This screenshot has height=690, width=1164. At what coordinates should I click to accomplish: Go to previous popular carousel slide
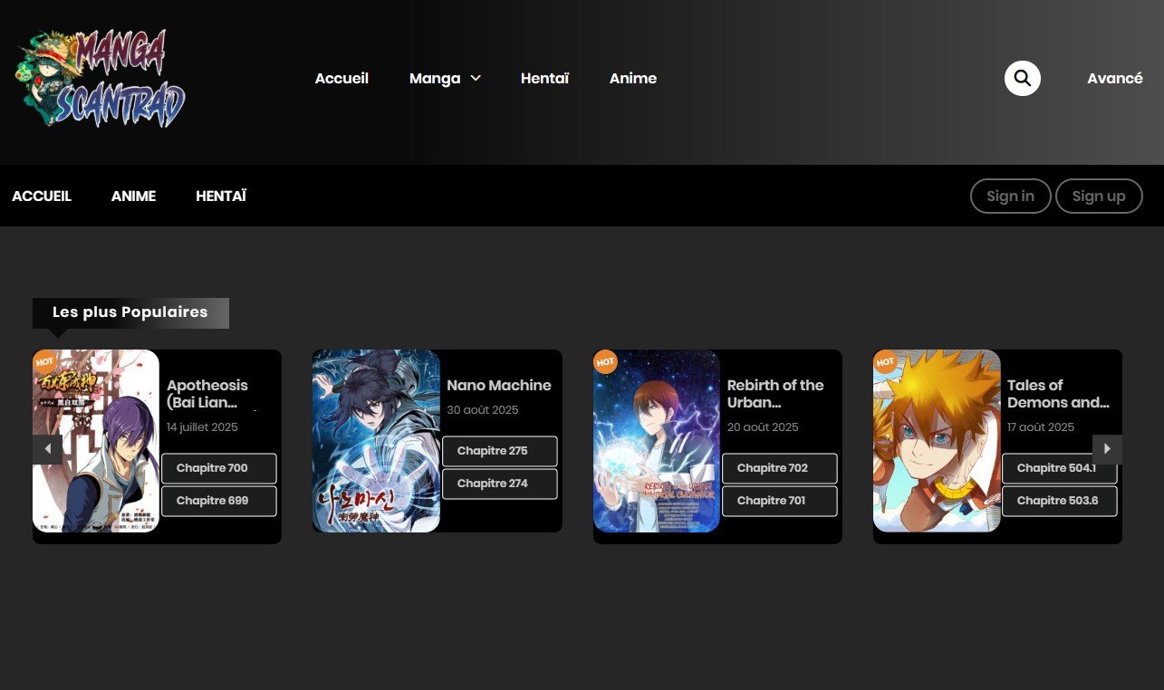(47, 449)
